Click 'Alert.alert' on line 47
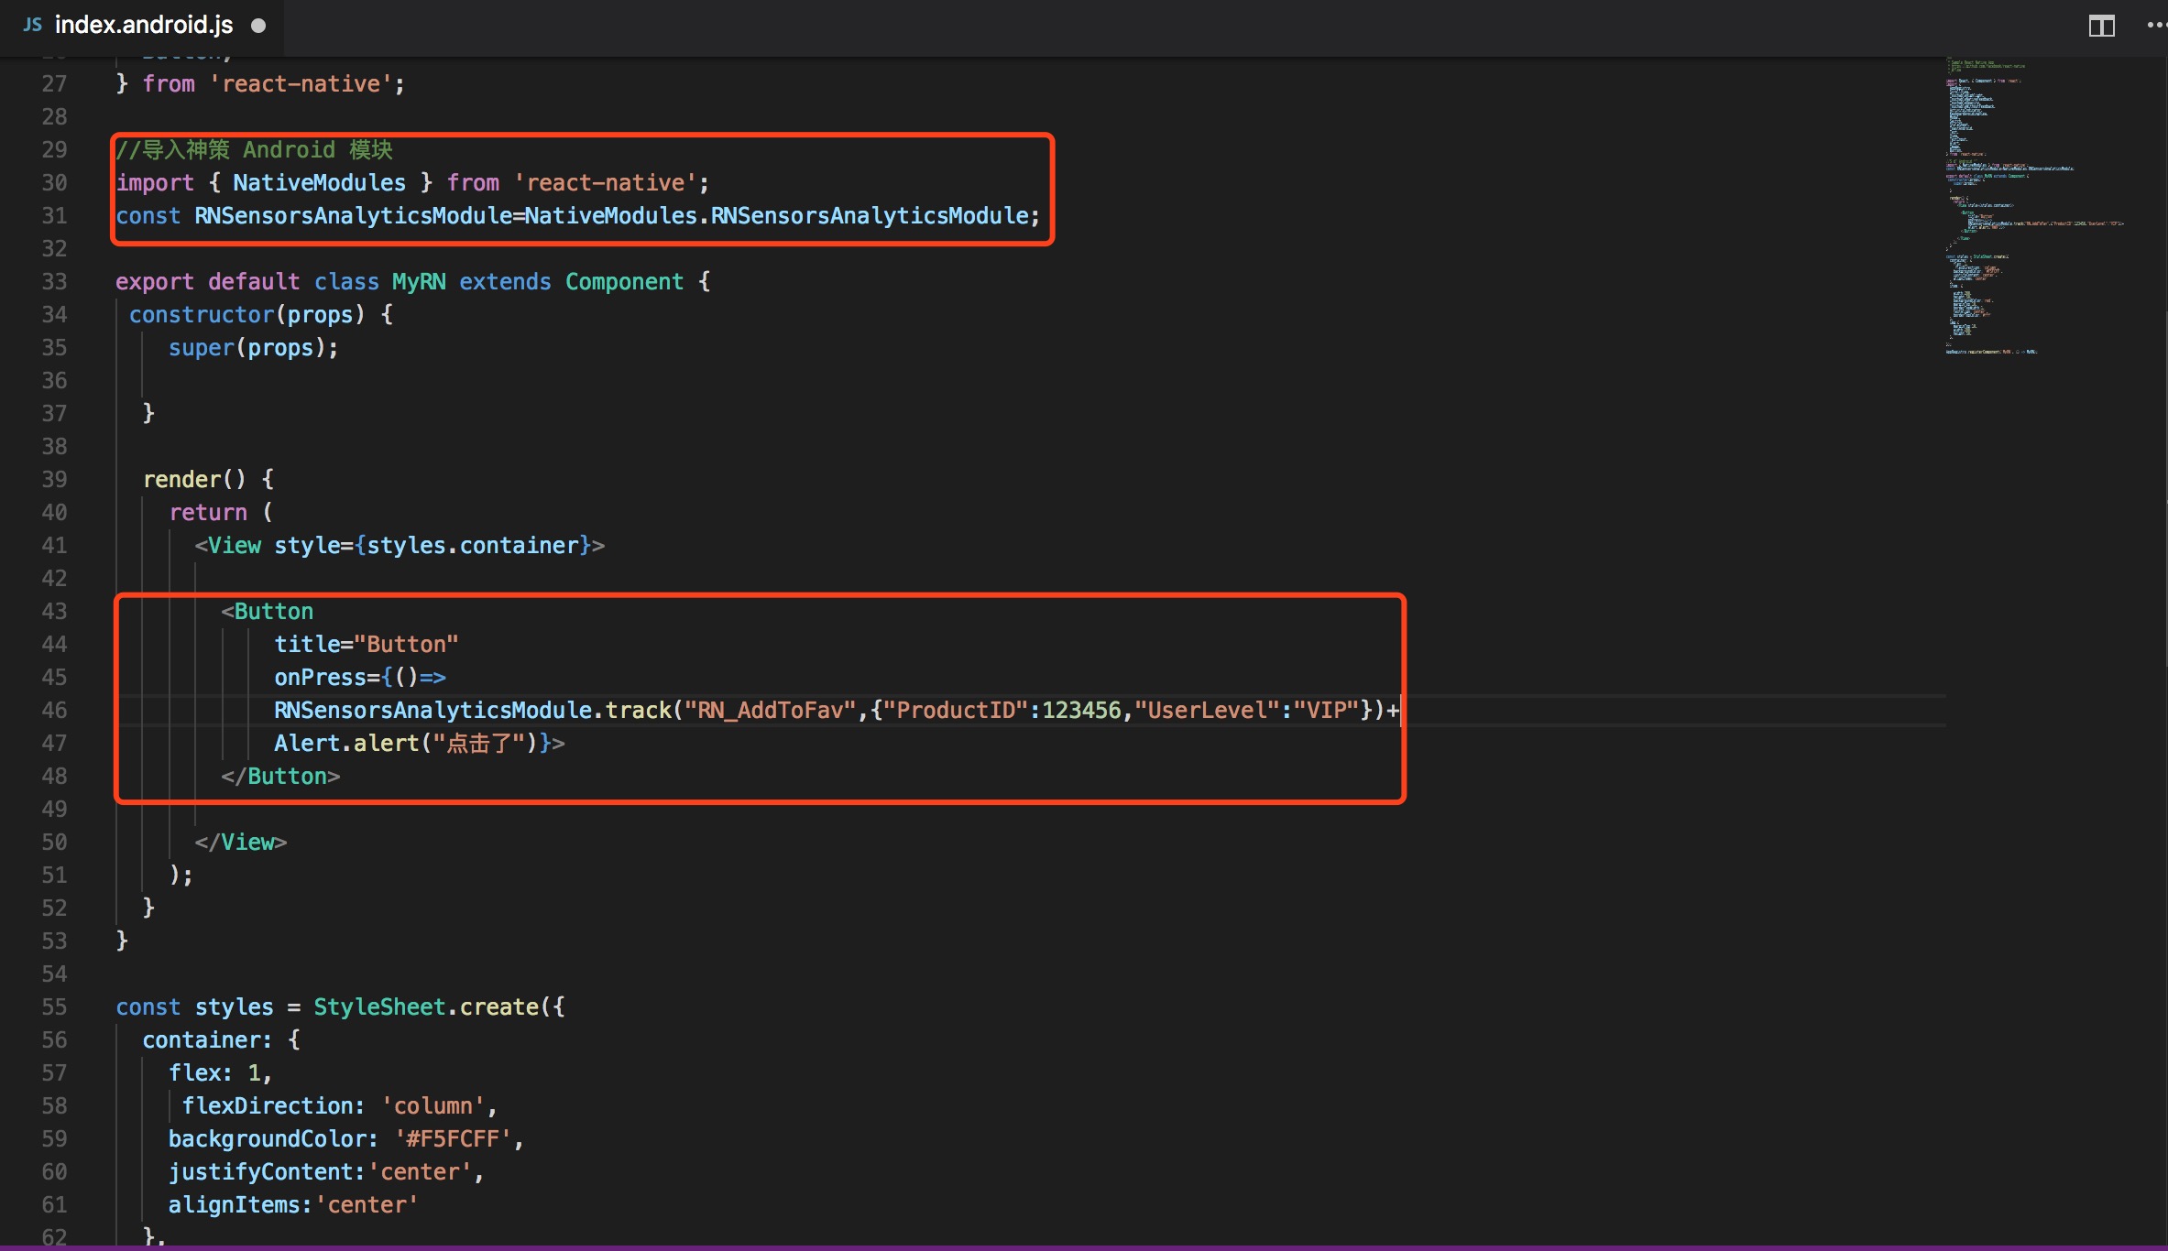This screenshot has width=2168, height=1251. [x=346, y=743]
